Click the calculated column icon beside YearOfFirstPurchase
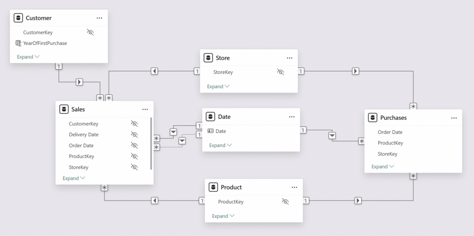This screenshot has height=236, width=474. click(19, 43)
